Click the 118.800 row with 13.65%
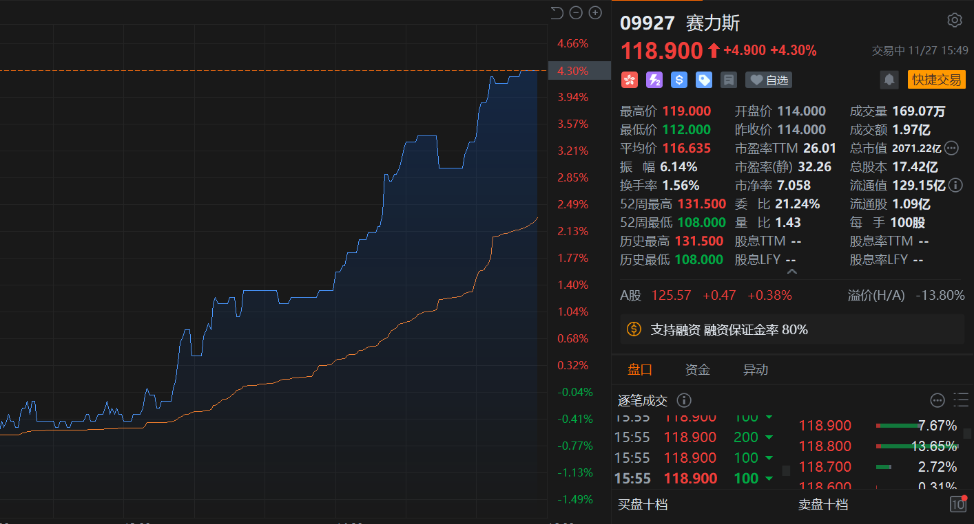974x524 pixels. [x=878, y=446]
